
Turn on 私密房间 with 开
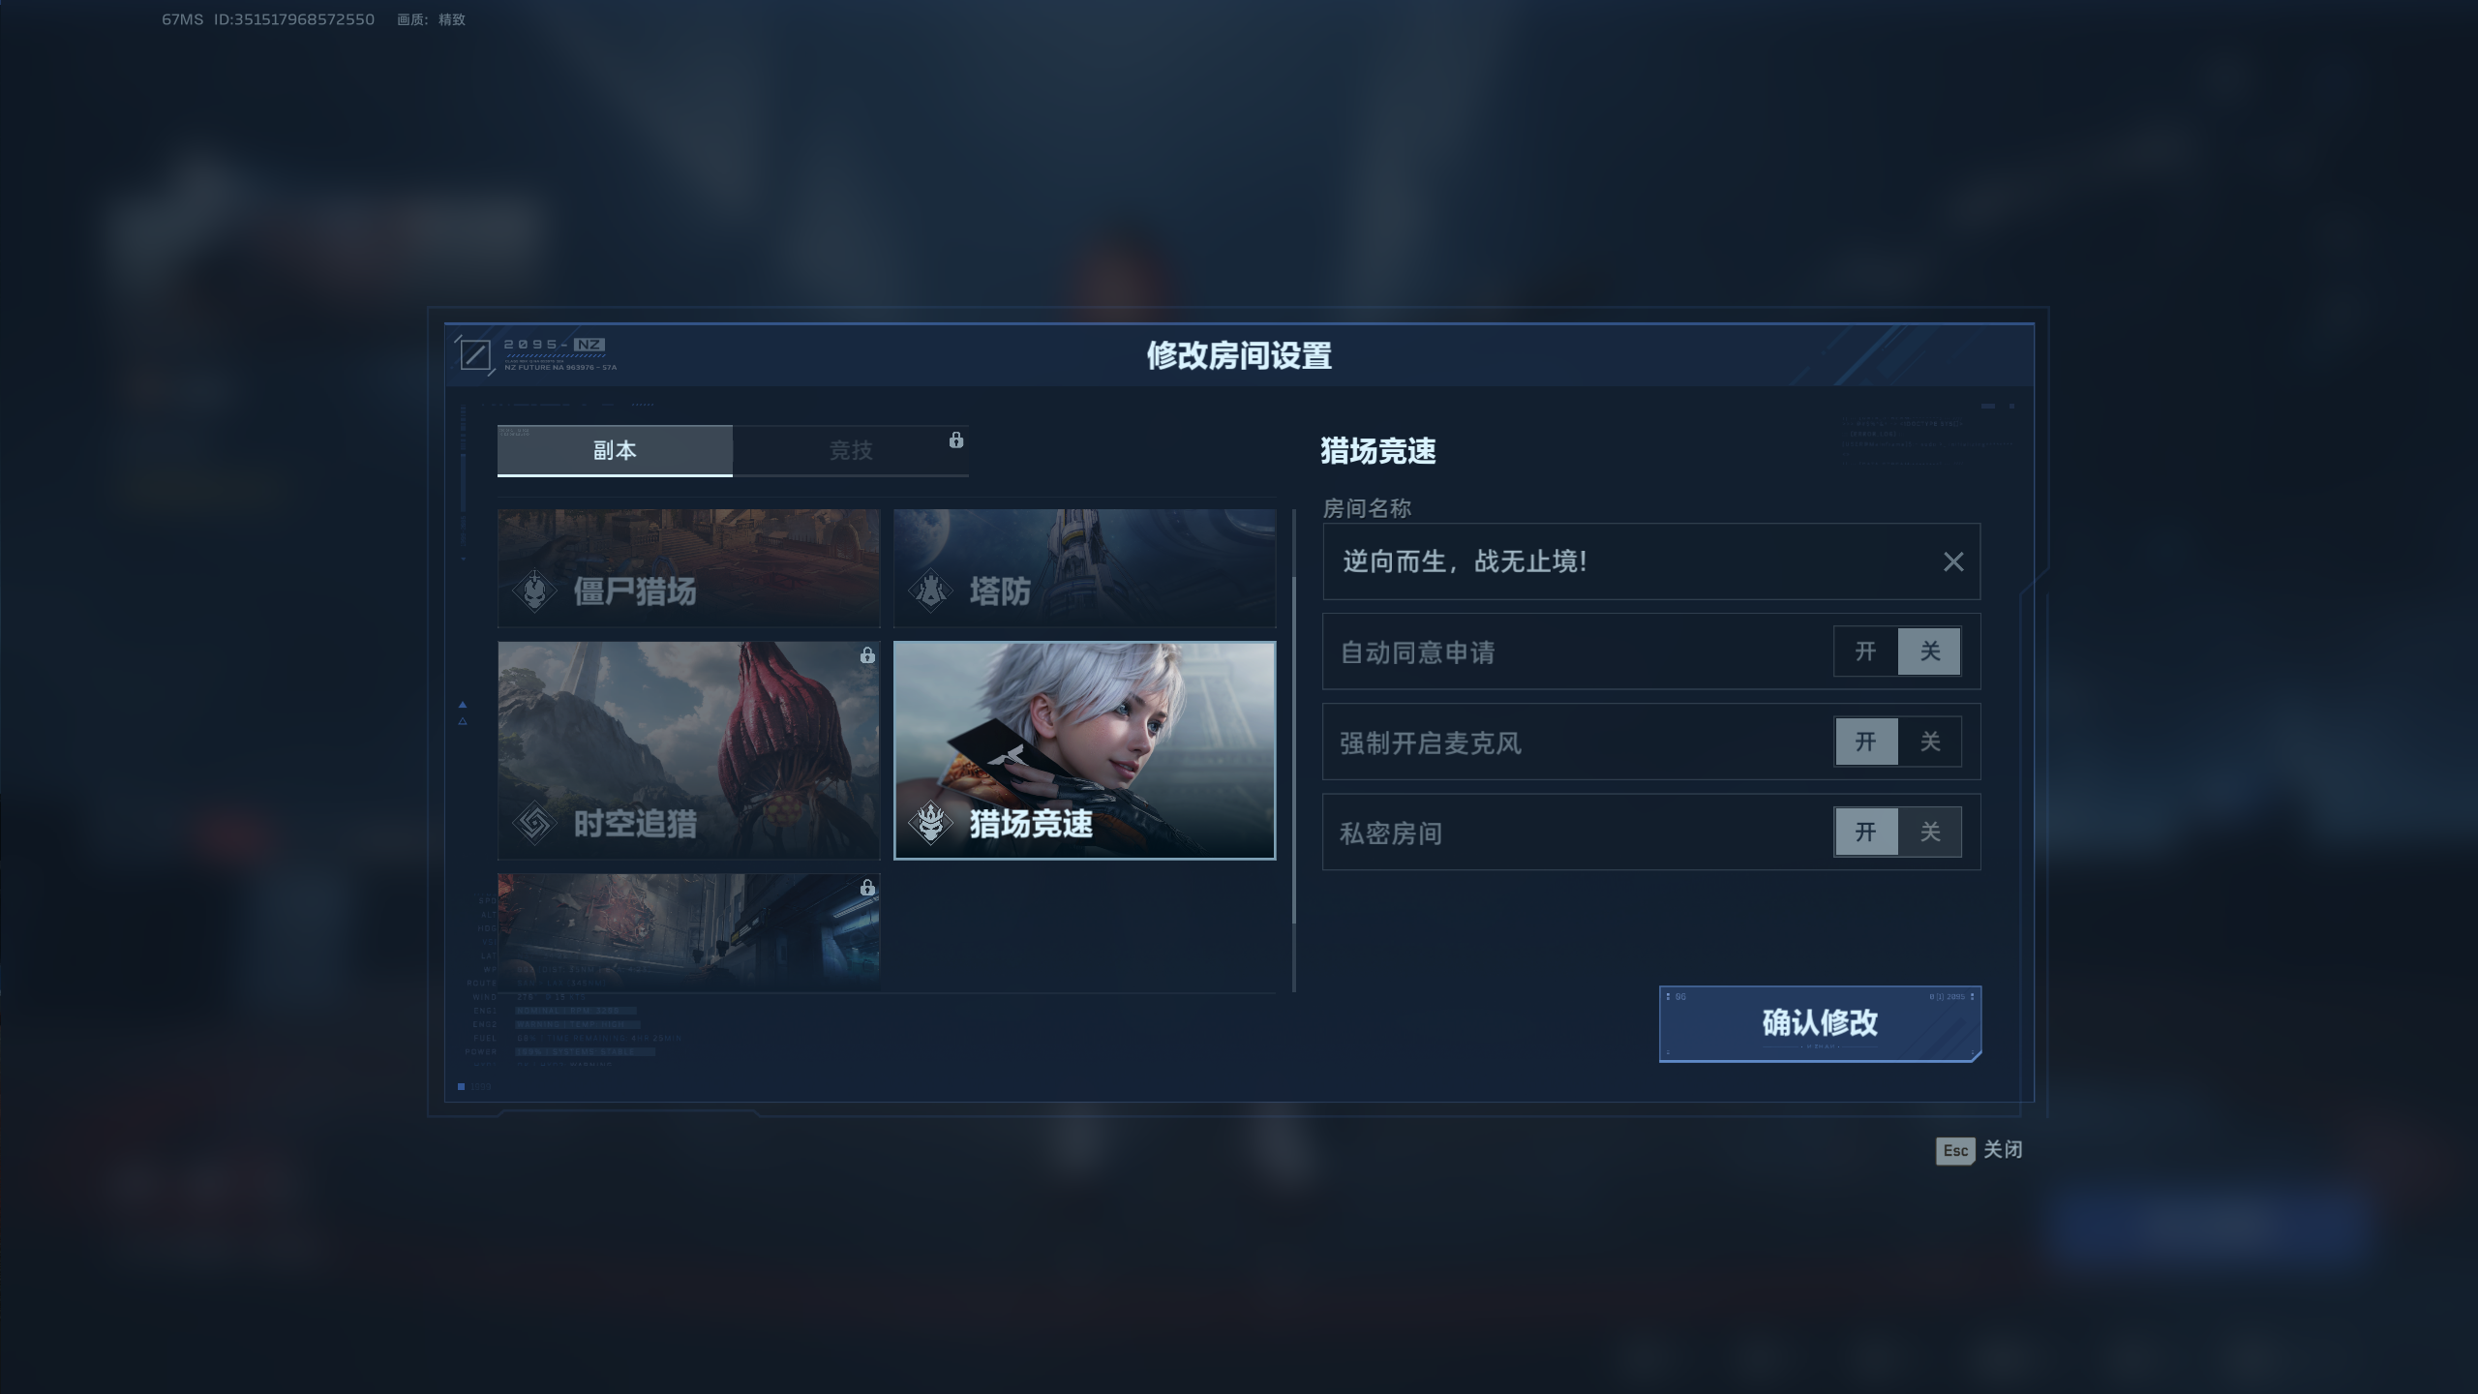(x=1865, y=832)
